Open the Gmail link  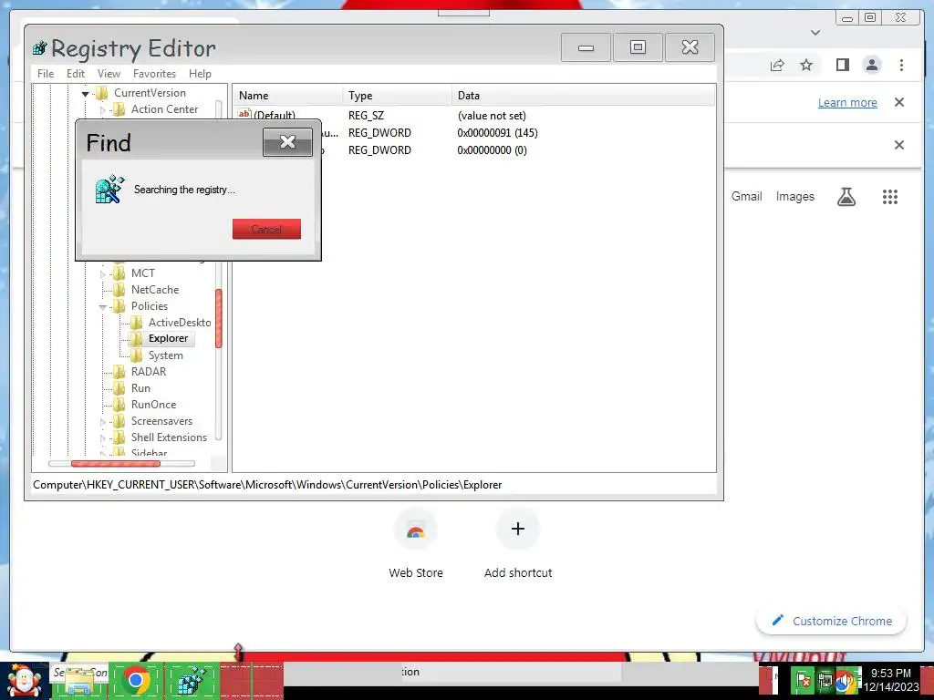(746, 197)
